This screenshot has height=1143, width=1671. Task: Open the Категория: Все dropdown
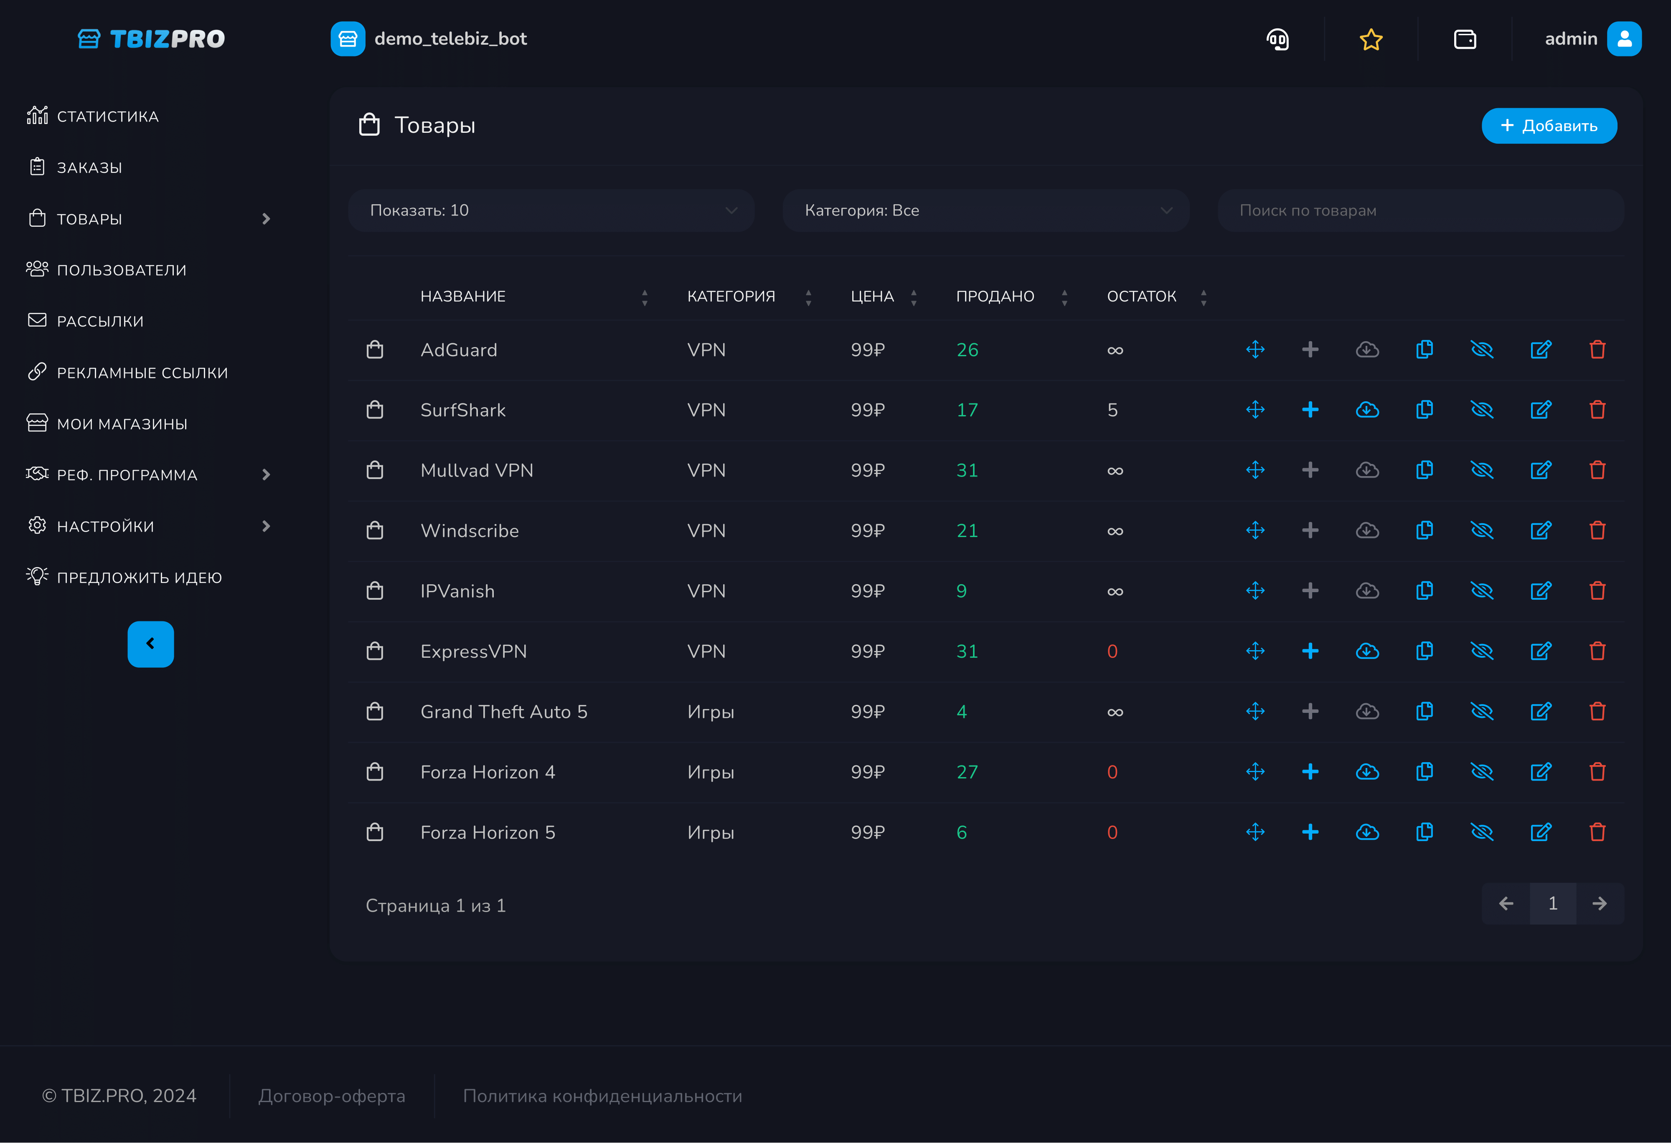point(985,210)
